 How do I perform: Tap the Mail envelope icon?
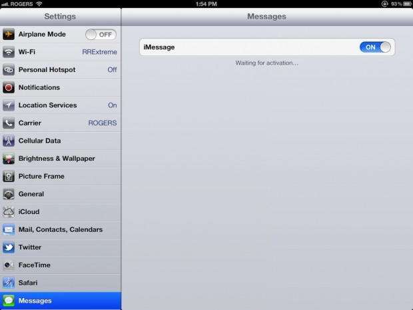coord(9,229)
